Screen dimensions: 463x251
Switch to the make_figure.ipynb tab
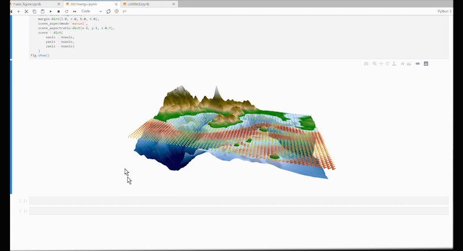(27, 4)
